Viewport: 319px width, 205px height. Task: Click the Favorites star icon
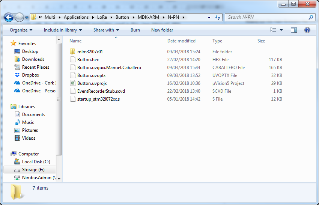pyautogui.click(x=13, y=43)
